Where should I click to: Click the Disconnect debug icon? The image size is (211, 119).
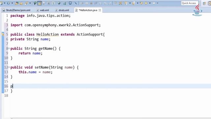pyautogui.click(x=96, y=3)
